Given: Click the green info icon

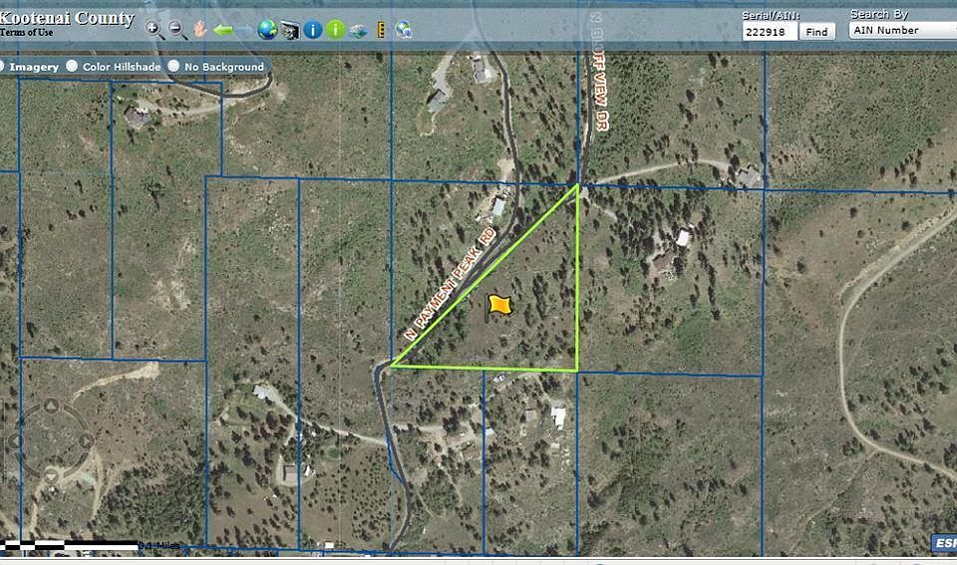Looking at the screenshot, I should click(335, 30).
